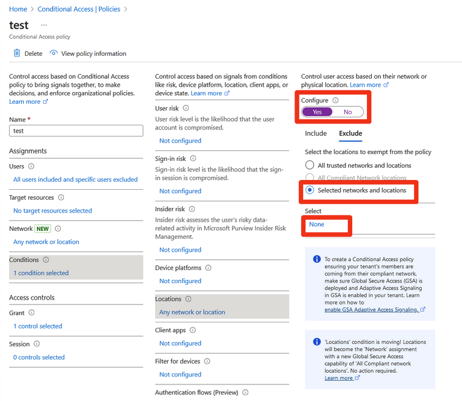Click the None link under Select
This screenshot has width=462, height=401.
click(317, 225)
